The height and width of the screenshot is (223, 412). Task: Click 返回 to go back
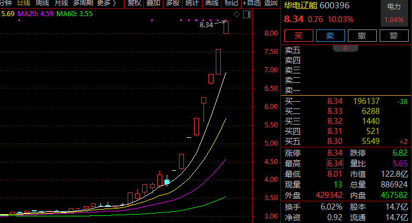271,3
